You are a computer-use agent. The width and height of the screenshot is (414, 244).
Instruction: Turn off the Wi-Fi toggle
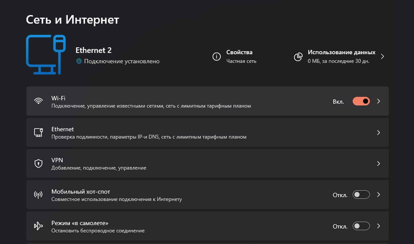click(361, 101)
